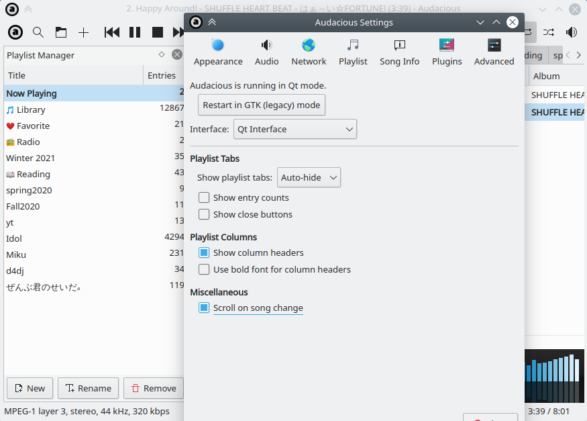Select the spring2020 playlist
Viewport: 587px width, 421px height.
[x=94, y=190]
